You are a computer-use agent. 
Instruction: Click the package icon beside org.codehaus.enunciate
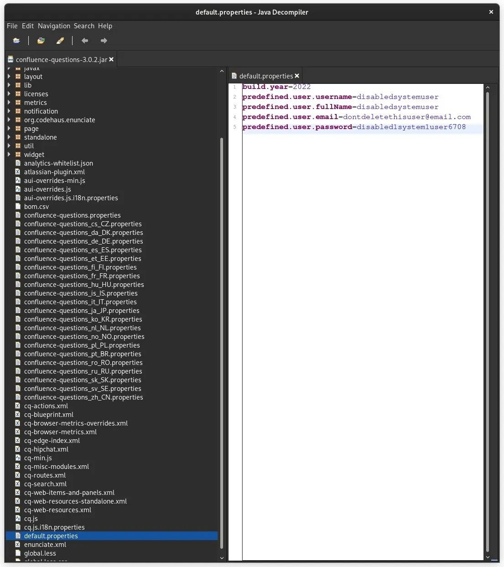coord(18,120)
